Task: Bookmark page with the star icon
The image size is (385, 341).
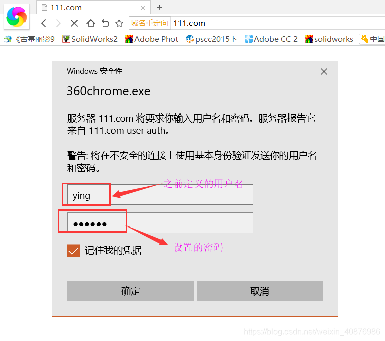Action: [x=119, y=23]
